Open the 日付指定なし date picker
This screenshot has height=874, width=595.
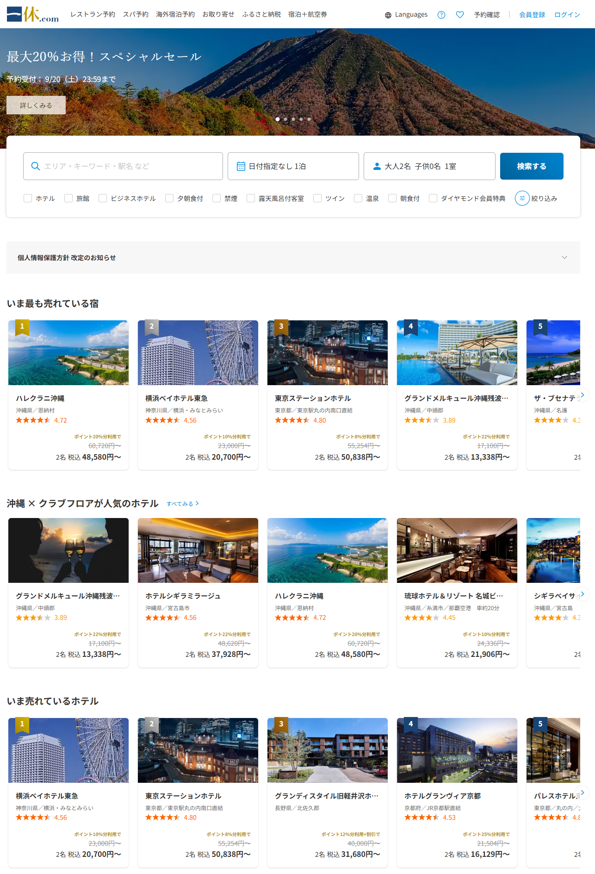coord(293,166)
